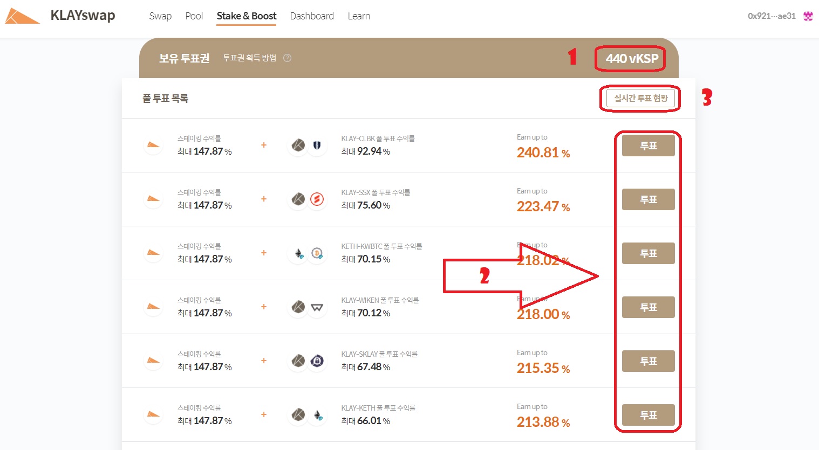819x450 pixels.
Task: Click KLAY token icon in KLAY-SKLAY row
Action: [298, 361]
